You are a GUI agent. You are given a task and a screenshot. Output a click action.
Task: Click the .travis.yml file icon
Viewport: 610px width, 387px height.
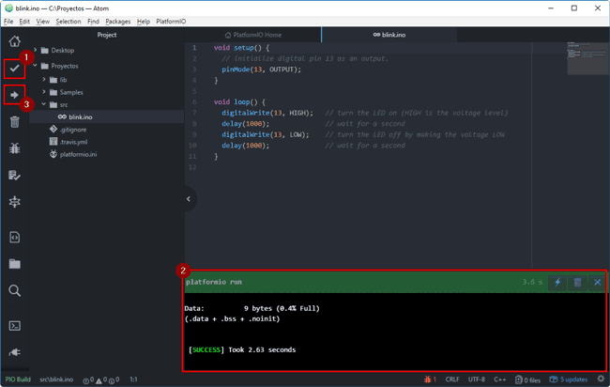click(x=53, y=142)
